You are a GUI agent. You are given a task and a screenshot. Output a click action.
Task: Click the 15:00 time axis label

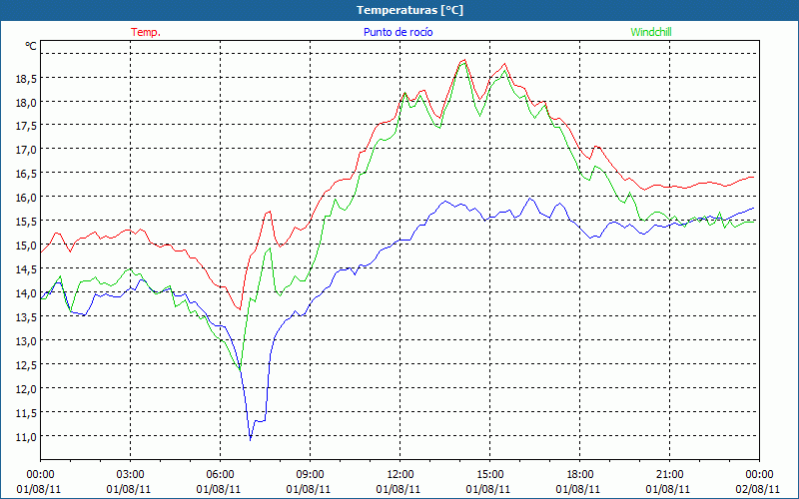tap(489, 475)
